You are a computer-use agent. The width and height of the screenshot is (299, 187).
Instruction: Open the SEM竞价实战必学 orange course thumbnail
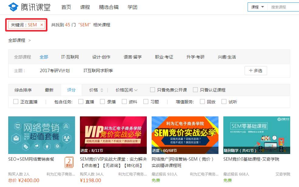[x=185, y=135]
